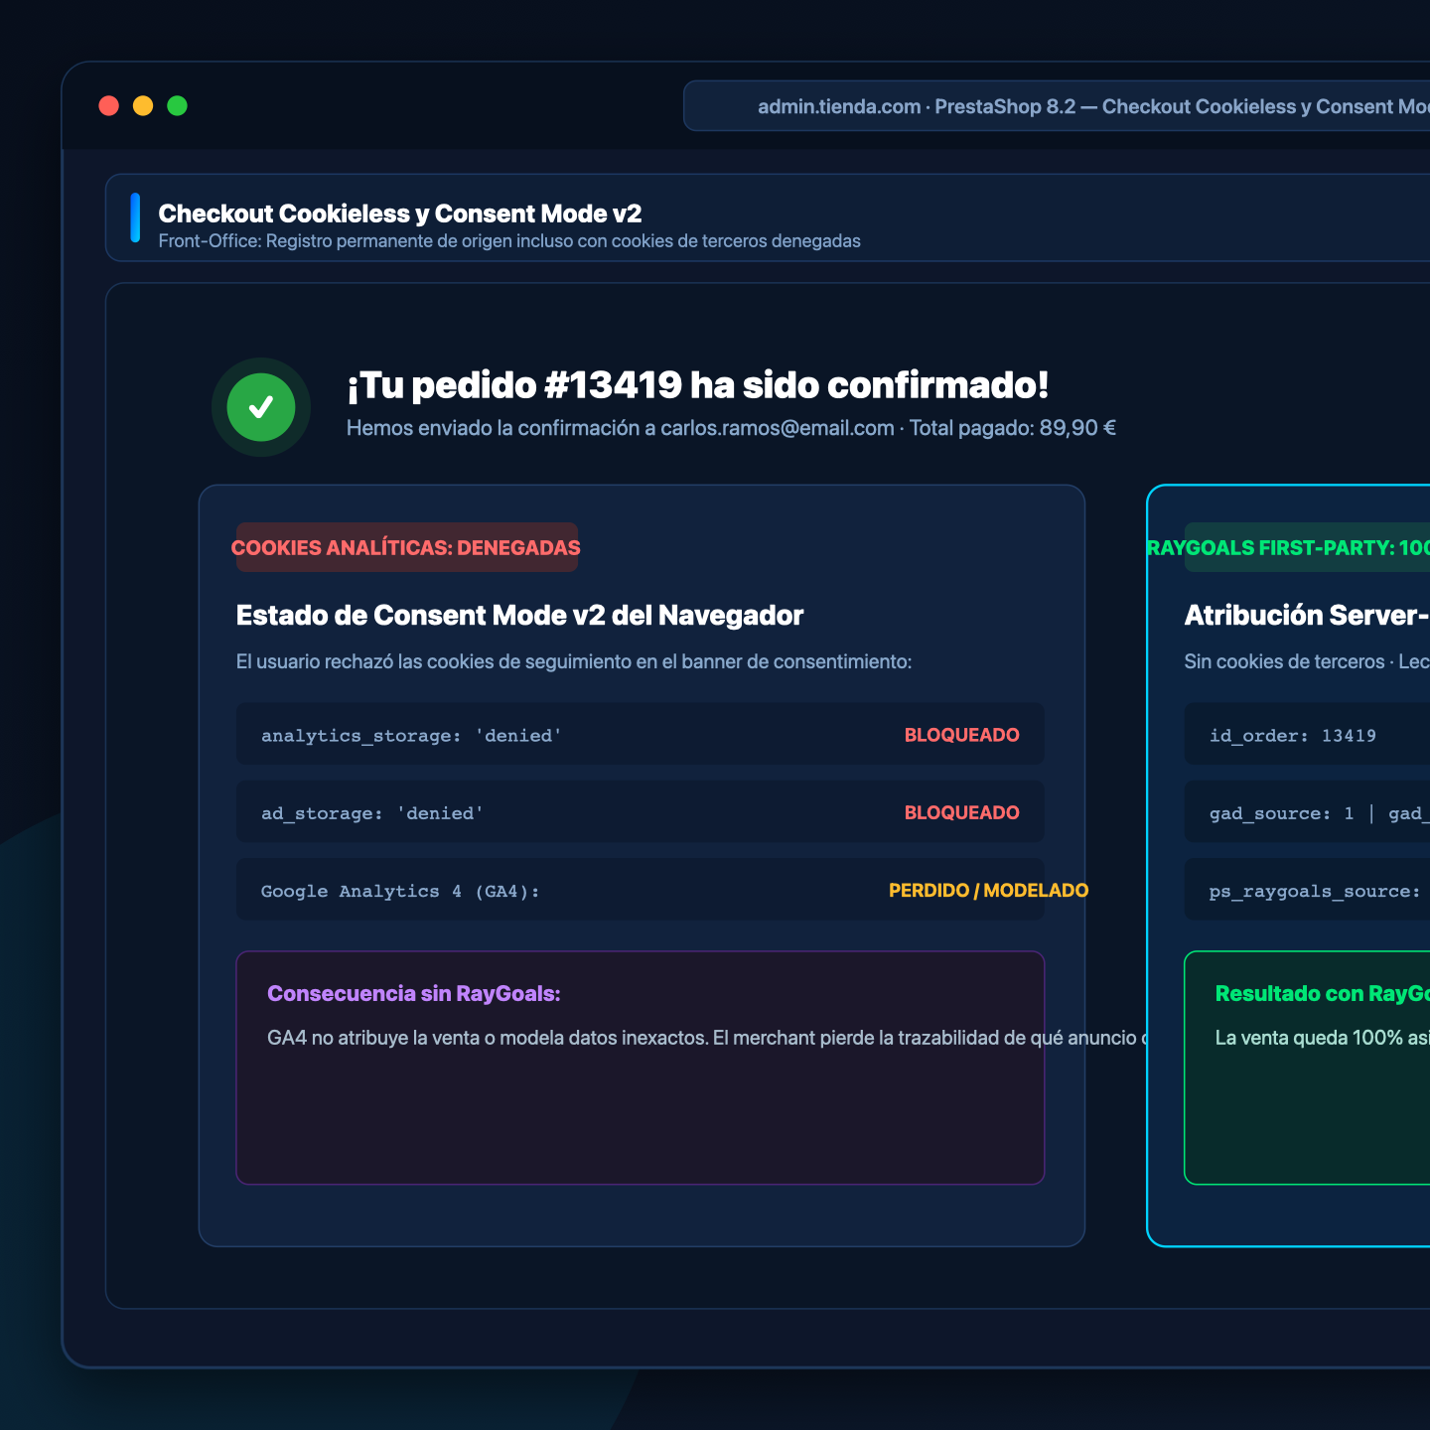Image resolution: width=1430 pixels, height=1430 pixels.
Task: Click 'Estado de Consent Mode v2 del Navegador' heading
Action: point(519,616)
